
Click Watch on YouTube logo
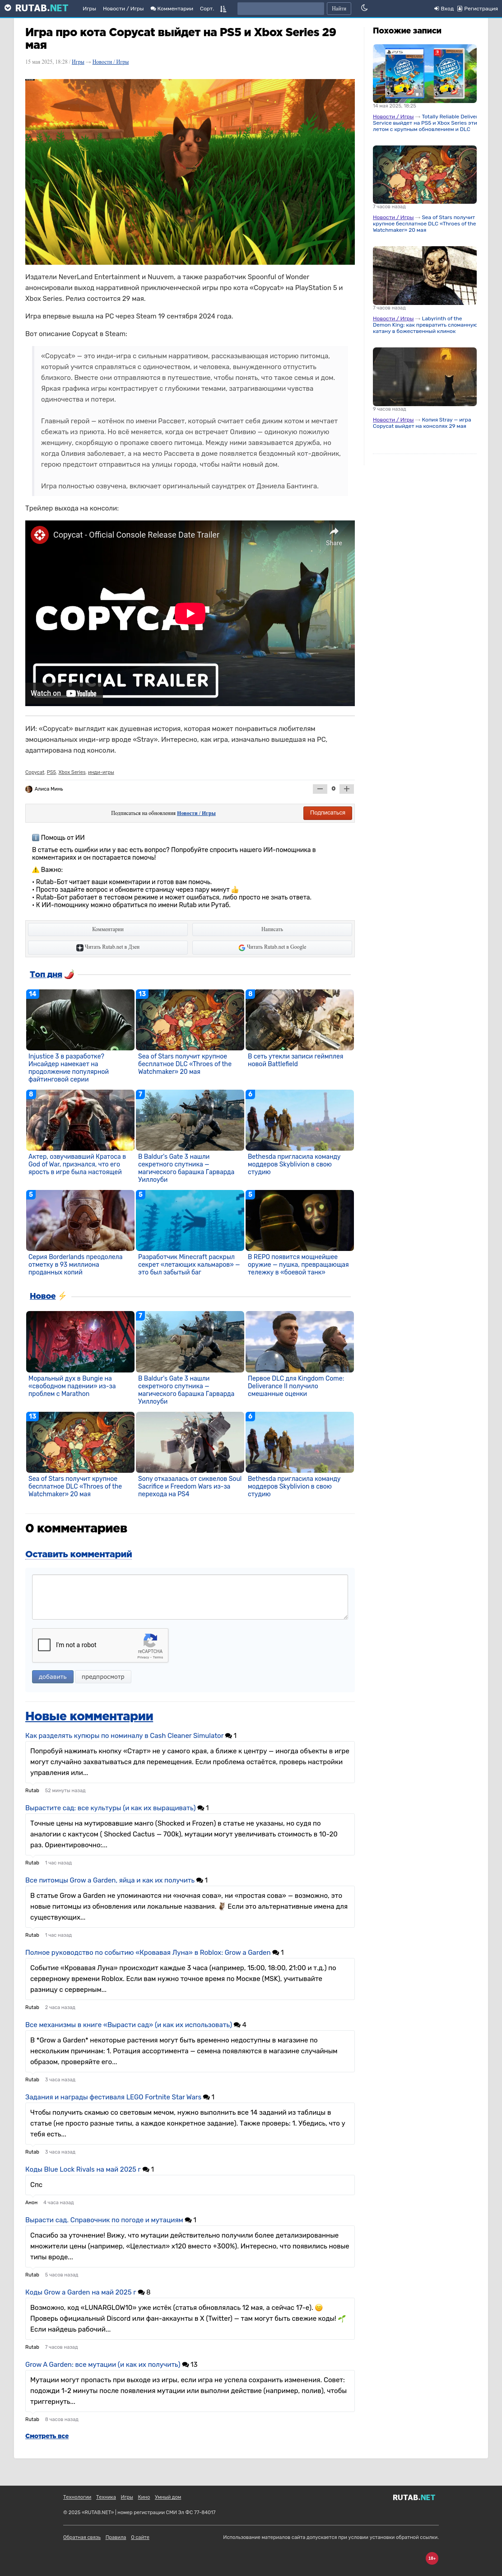point(64,693)
